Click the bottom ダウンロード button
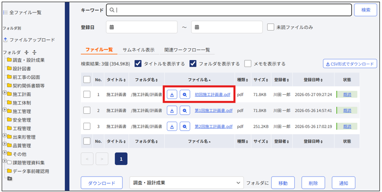Viewport: 382px width, 192px height. pyautogui.click(x=102, y=183)
